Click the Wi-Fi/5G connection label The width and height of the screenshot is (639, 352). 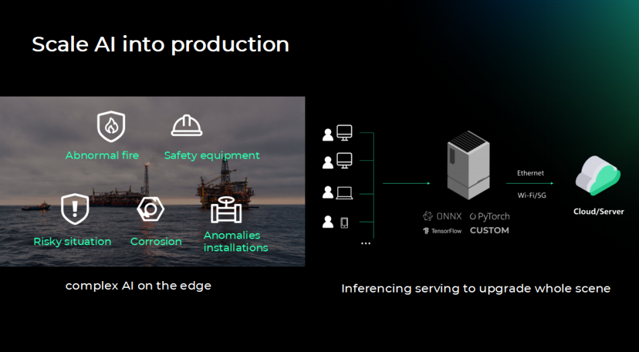[530, 195]
